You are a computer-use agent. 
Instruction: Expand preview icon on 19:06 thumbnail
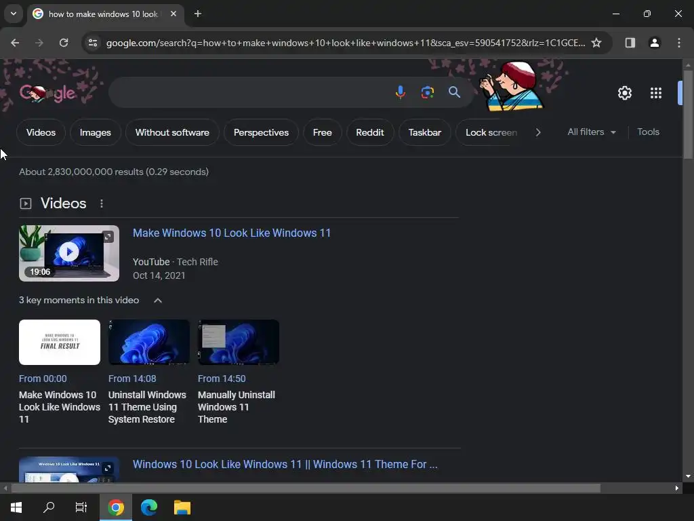108,237
